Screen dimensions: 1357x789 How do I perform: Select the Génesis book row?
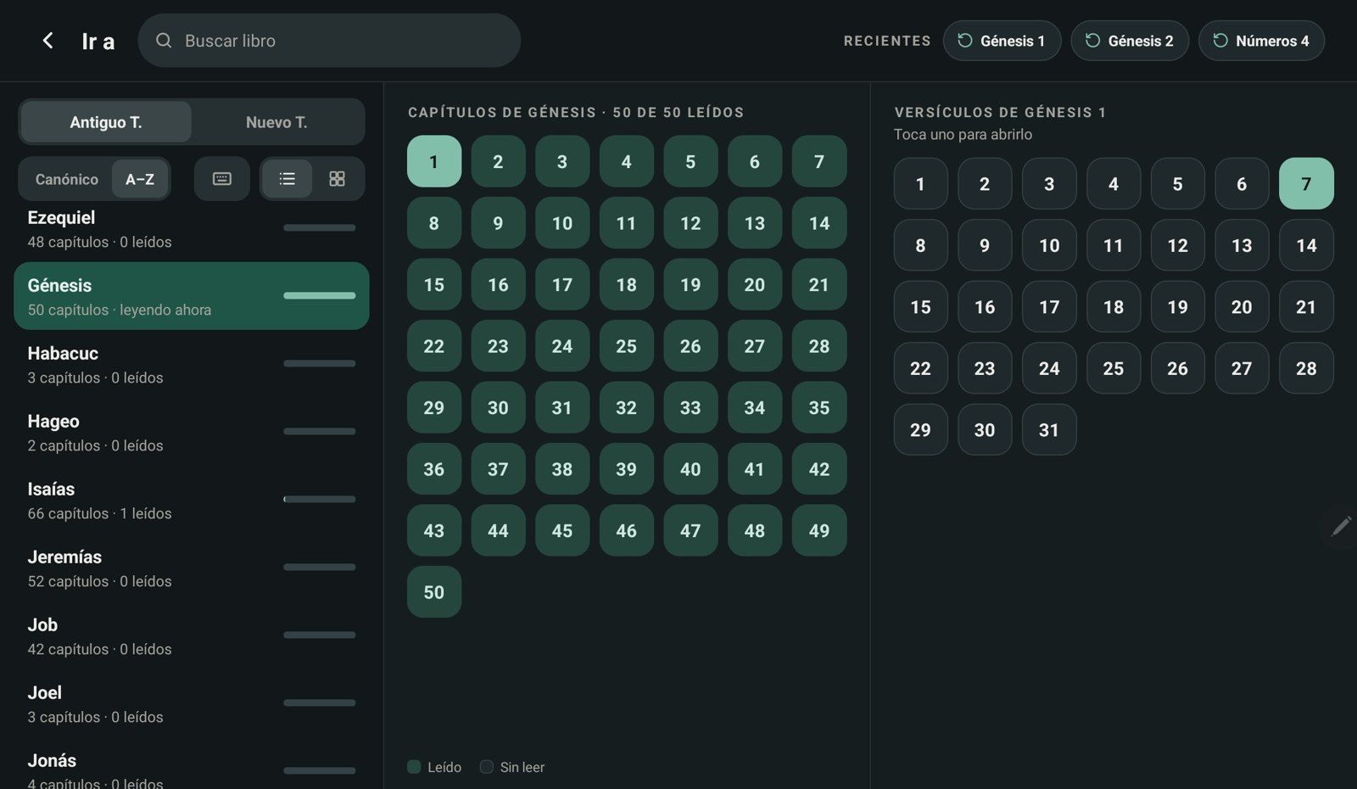192,296
